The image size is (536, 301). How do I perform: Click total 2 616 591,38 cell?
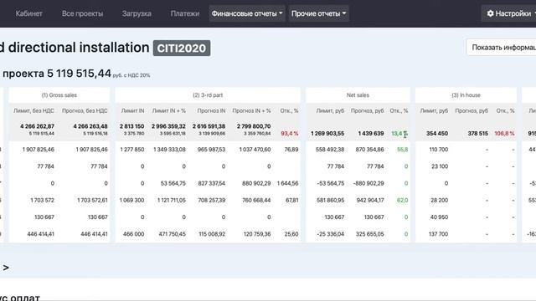[209, 126]
